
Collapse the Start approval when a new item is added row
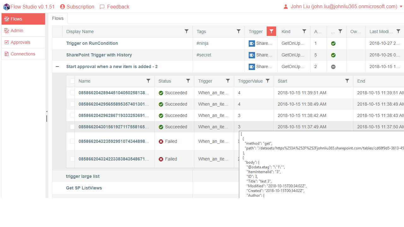point(57,67)
